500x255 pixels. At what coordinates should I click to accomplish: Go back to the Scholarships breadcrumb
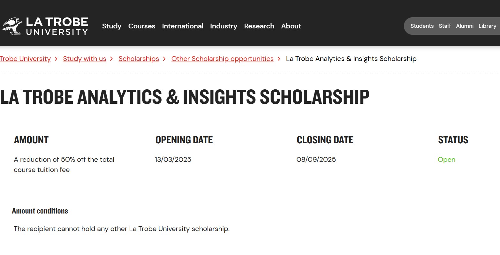coord(139,59)
